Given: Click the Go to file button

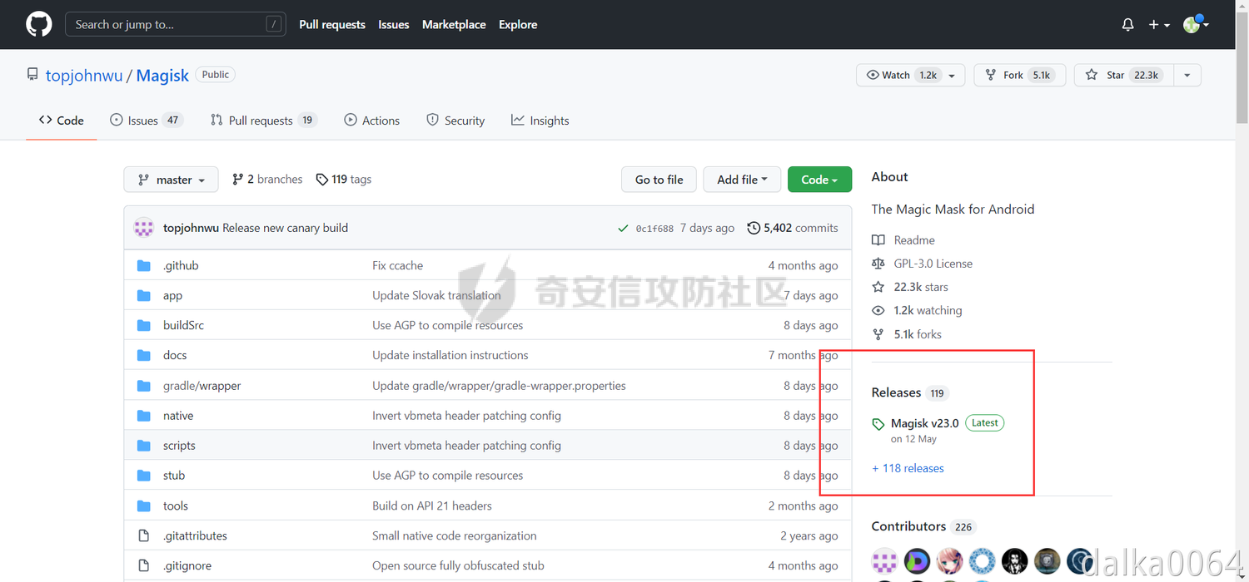Looking at the screenshot, I should (x=659, y=180).
